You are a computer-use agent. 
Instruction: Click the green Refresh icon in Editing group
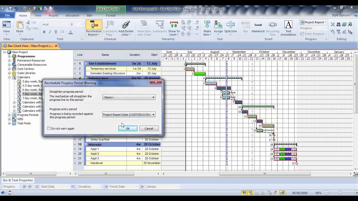point(344,25)
